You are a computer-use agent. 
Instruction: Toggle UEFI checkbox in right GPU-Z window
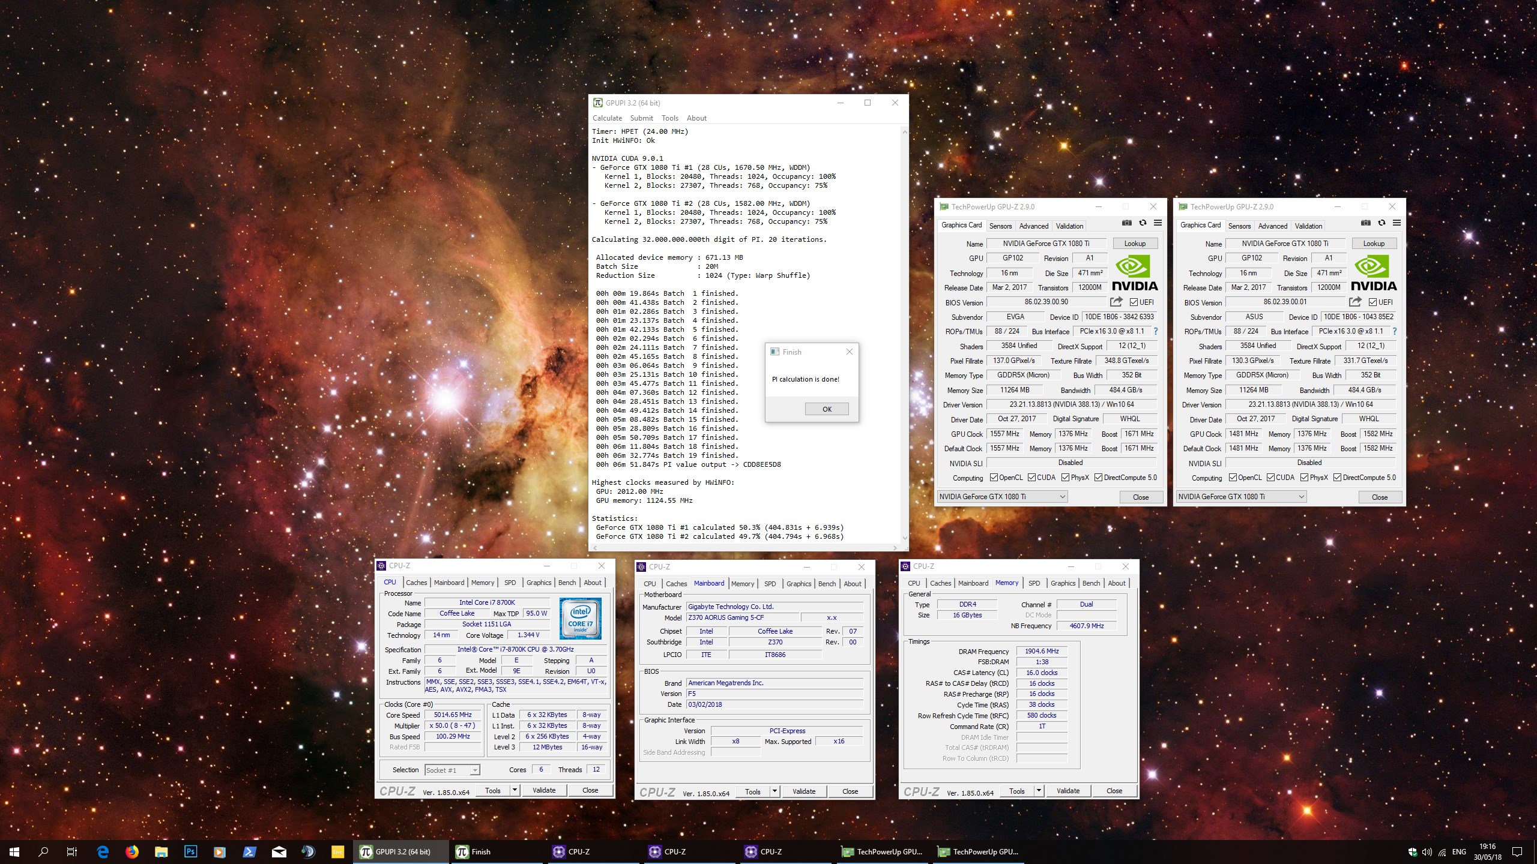tap(1372, 302)
